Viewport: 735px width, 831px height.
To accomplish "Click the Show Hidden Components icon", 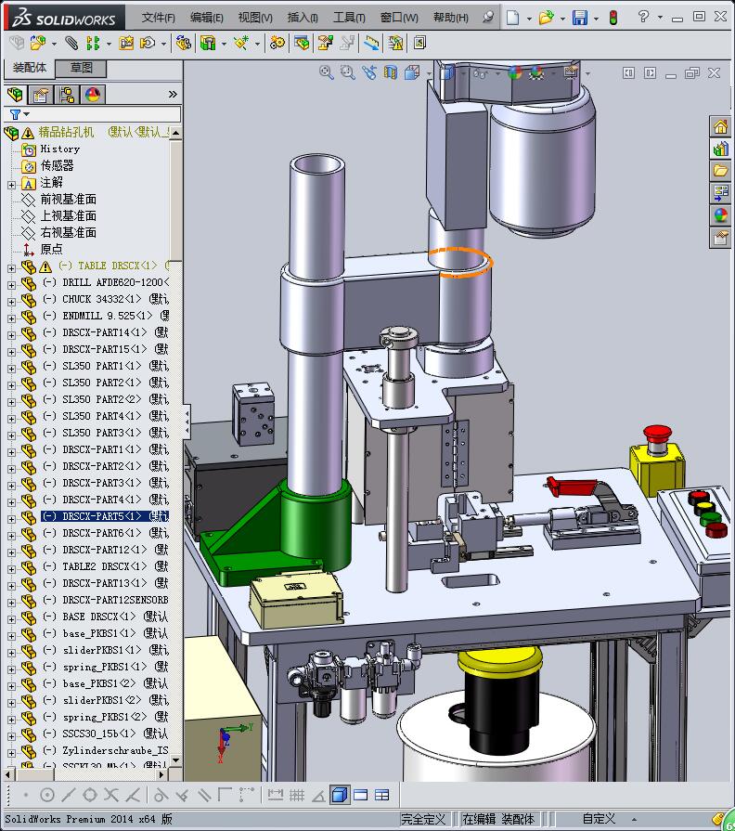I will click(183, 43).
